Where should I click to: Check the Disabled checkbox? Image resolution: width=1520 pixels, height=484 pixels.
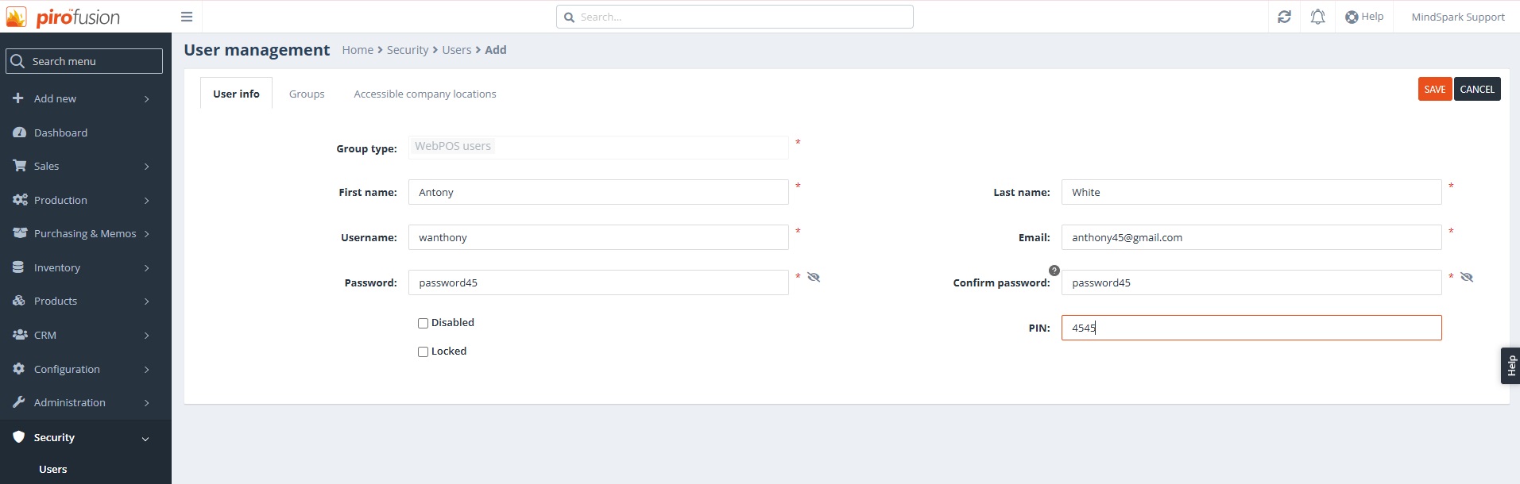424,323
